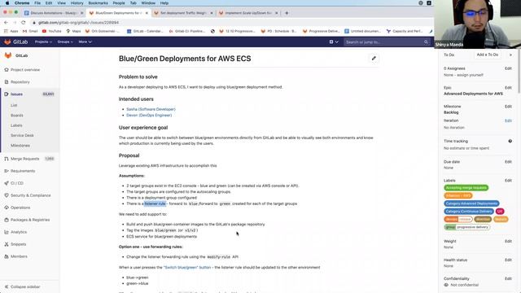
Task: Open Chrome Window menu
Action: [x=148, y=3]
